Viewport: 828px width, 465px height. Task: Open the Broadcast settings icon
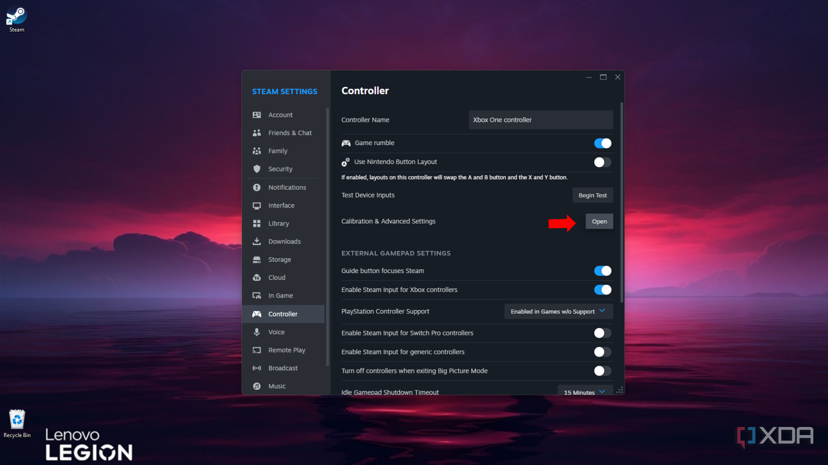click(x=257, y=368)
